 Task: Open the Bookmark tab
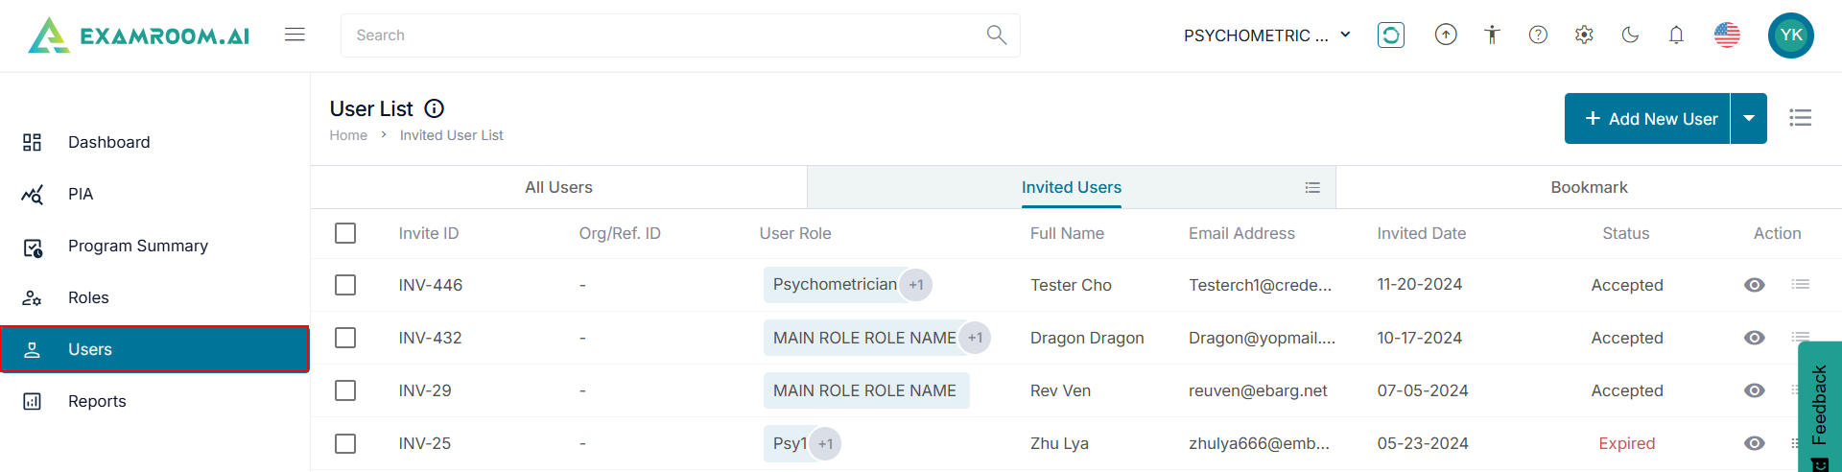point(1589,187)
